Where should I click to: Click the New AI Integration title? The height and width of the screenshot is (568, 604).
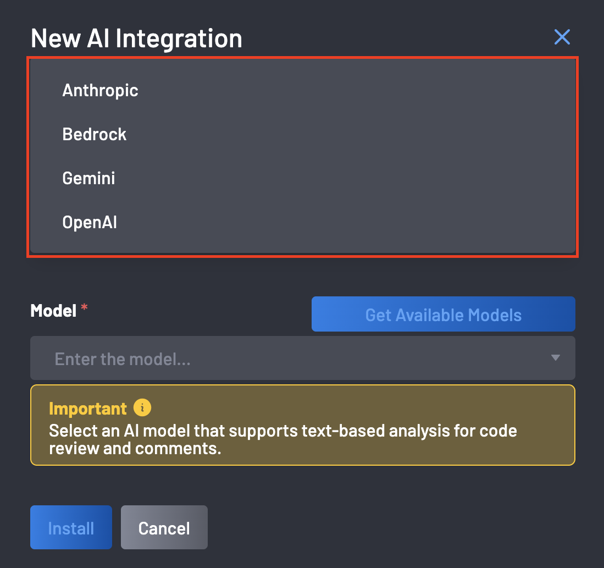[x=136, y=38]
